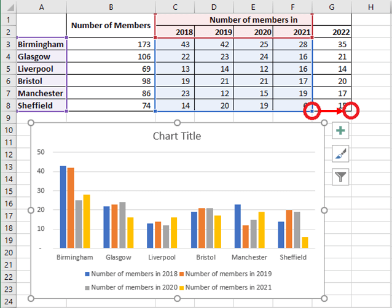Click cell with value 69
The width and height of the screenshot is (392, 308).
(x=111, y=69)
